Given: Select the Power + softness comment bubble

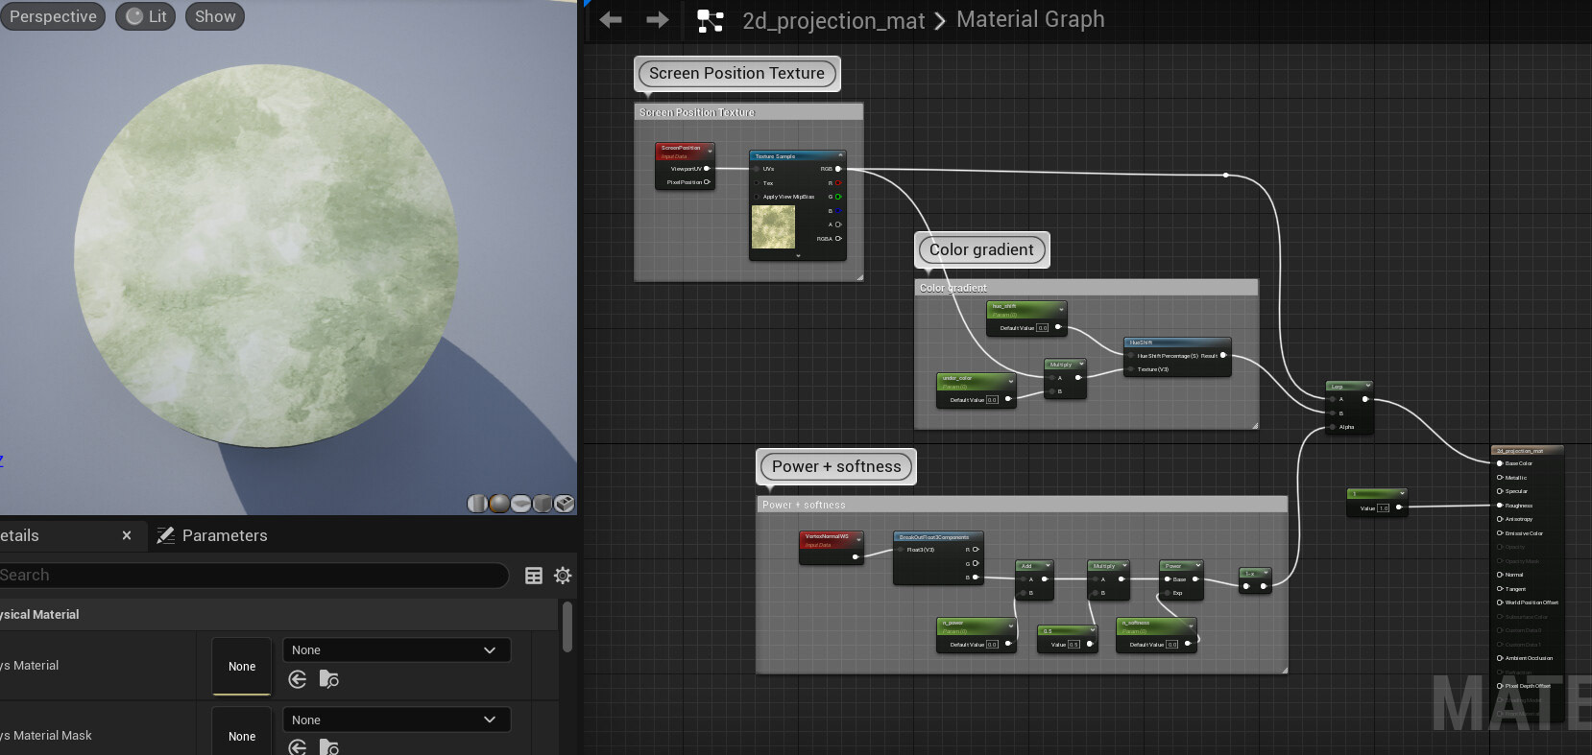Looking at the screenshot, I should 836,467.
